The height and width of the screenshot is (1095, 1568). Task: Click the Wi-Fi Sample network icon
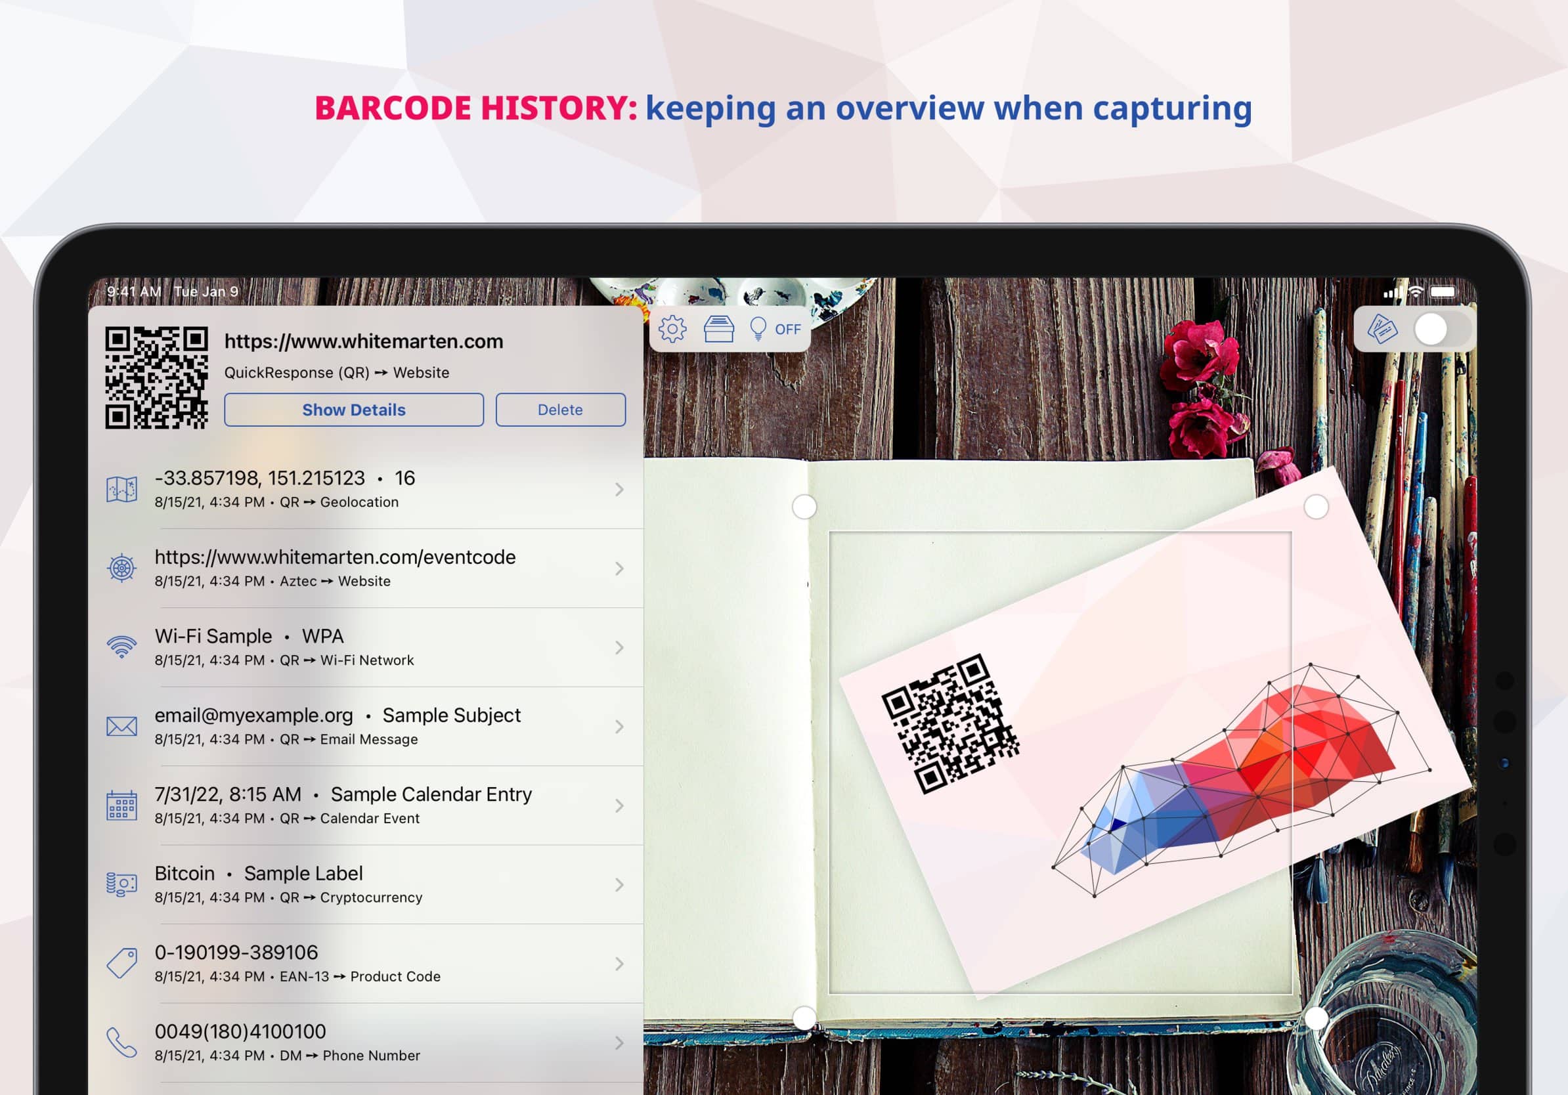pyautogui.click(x=121, y=647)
